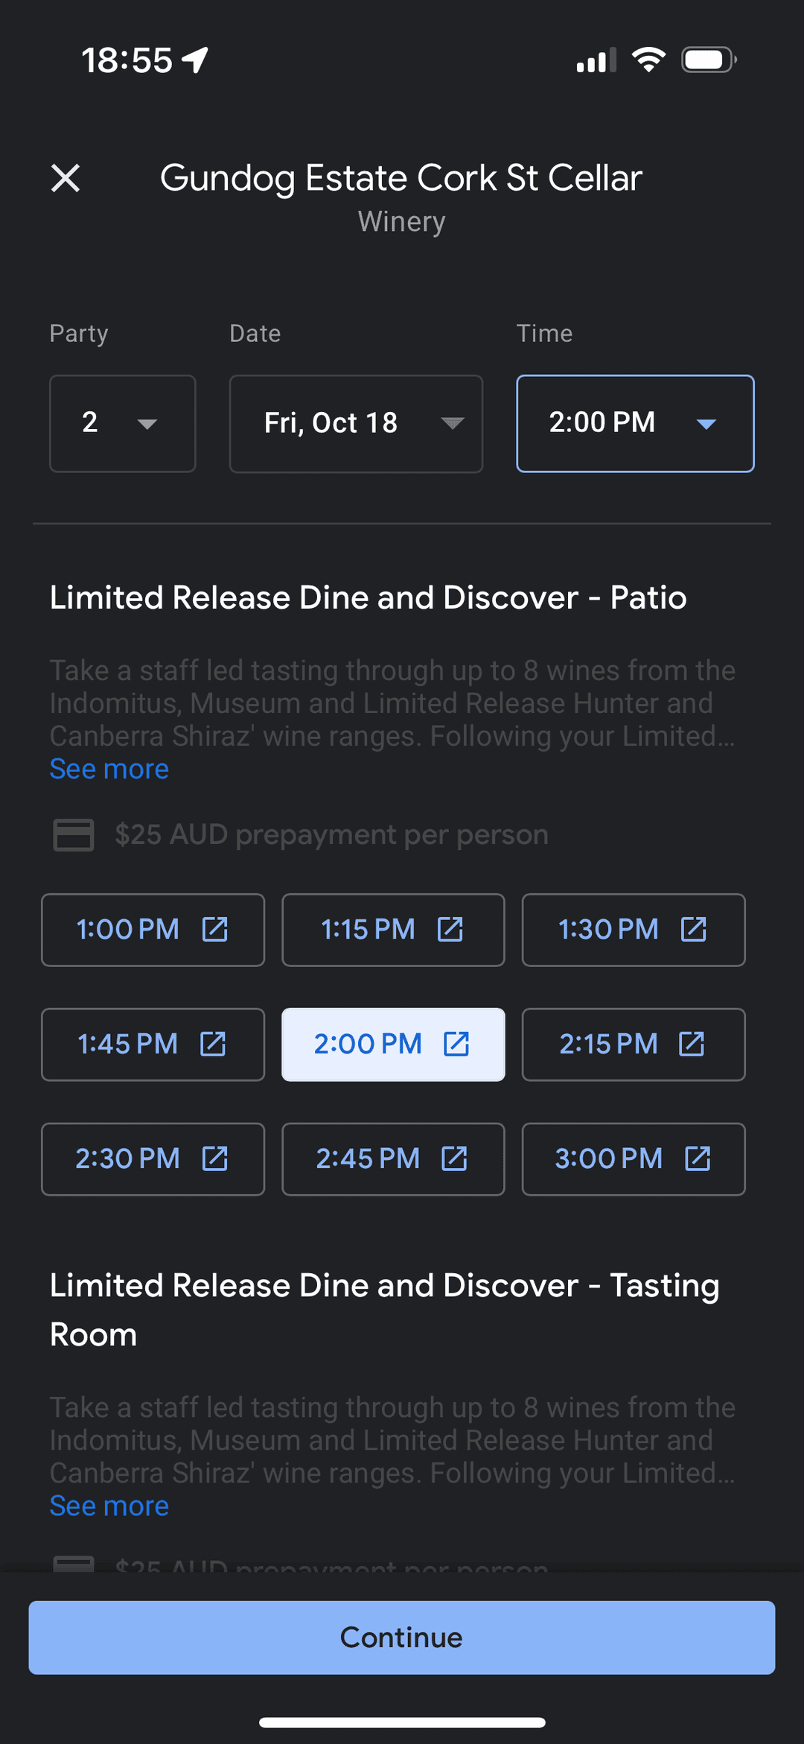Deselect the highlighted 2:00 PM slot
This screenshot has height=1744, width=804.
coord(368,1044)
